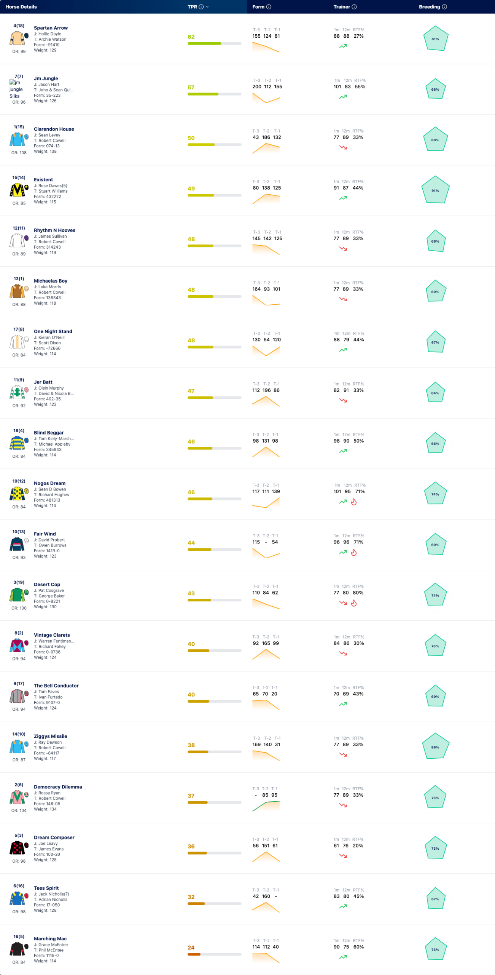Click the Existent 91% breeding pentagon

click(435, 190)
